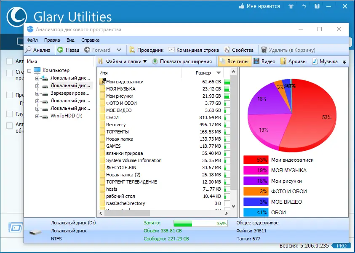Image resolution: width=355 pixels, height=253 pixels.
Task: Open Свойства hand icon
Action: click(x=227, y=50)
